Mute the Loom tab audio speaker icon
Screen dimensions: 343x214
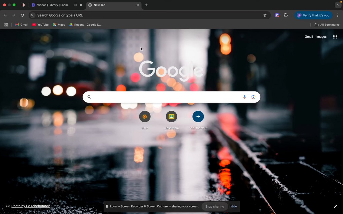(x=75, y=5)
